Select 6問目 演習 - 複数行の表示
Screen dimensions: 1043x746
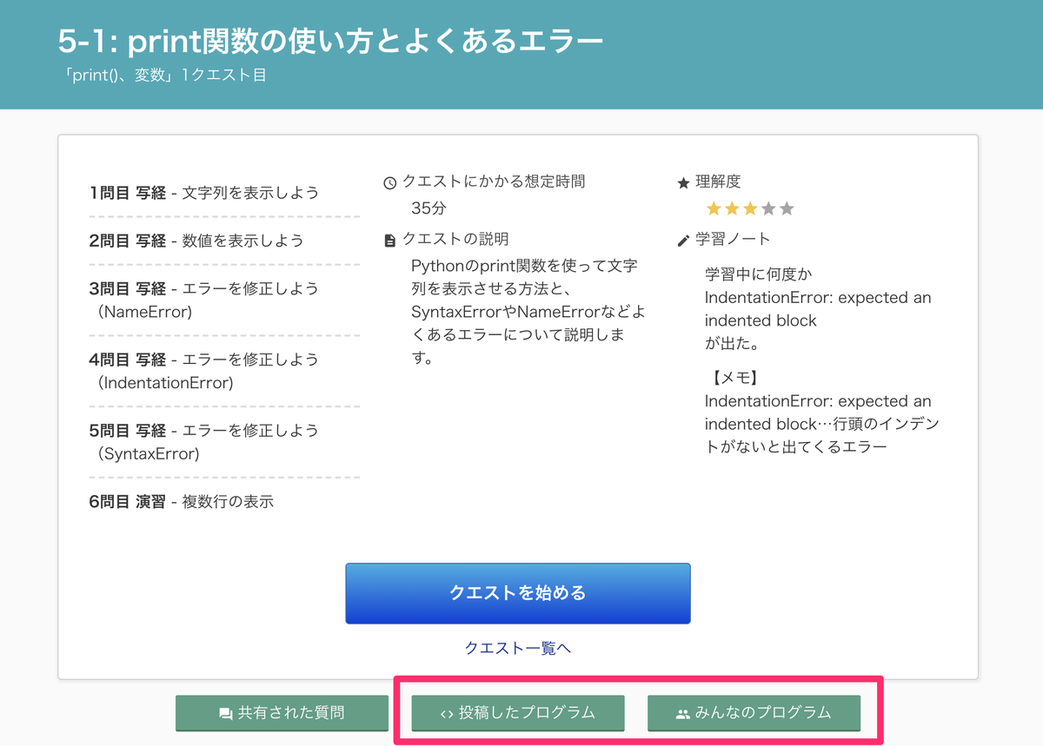[182, 501]
